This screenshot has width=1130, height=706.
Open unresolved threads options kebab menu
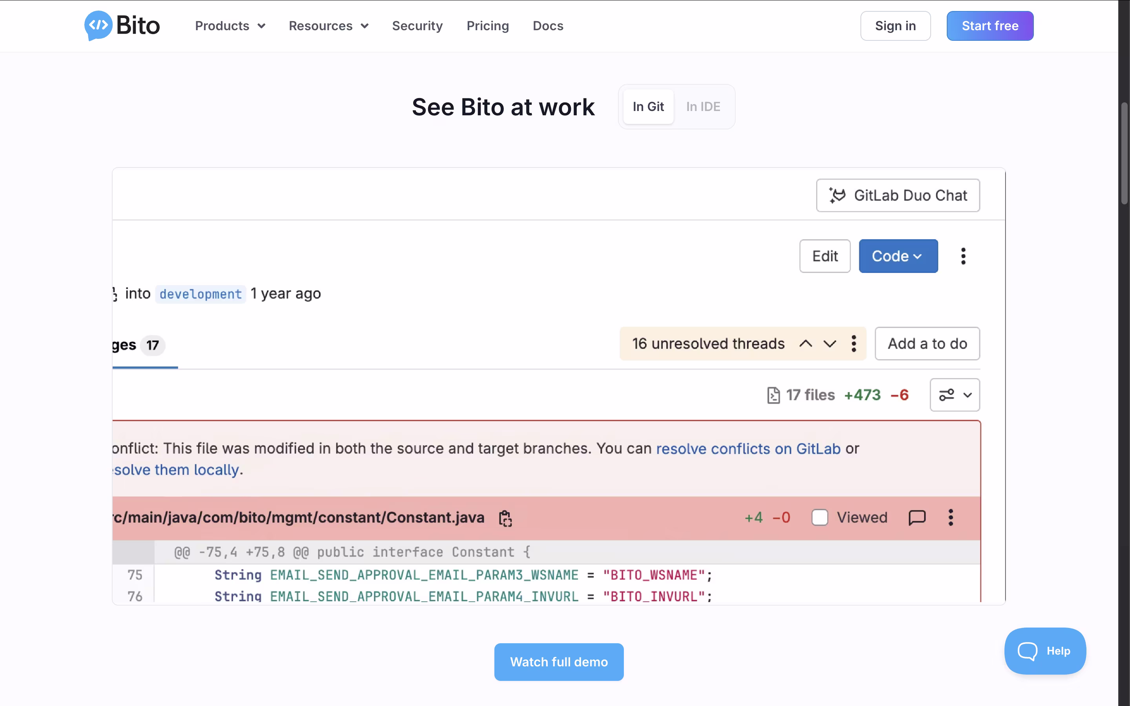[x=853, y=344]
